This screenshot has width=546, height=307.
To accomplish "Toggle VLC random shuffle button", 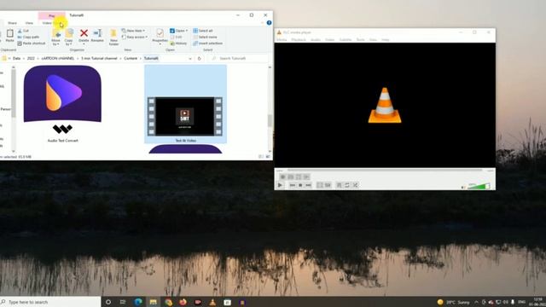I will coord(355,185).
